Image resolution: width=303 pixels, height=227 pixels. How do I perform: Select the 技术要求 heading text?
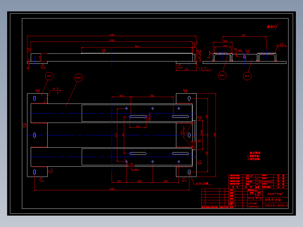tap(255, 153)
